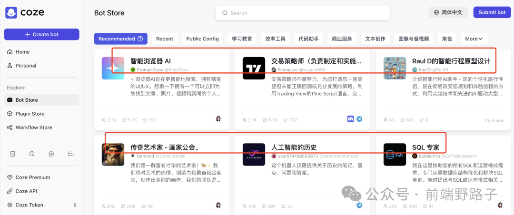Click the chat bubble icon in sidebar icon row

point(51,154)
